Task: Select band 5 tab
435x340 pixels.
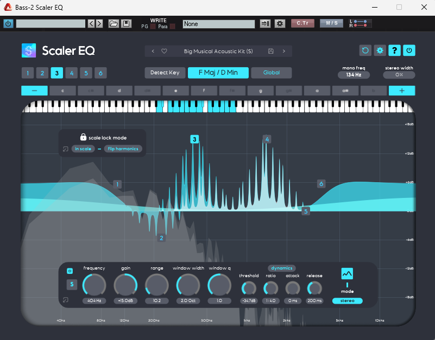Action: tap(86, 73)
